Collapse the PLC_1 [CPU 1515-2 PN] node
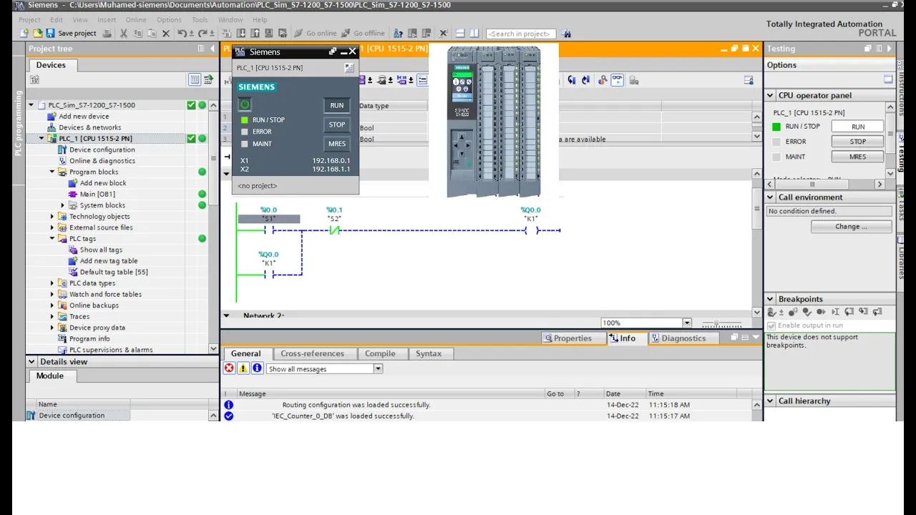Viewport: 916px width, 515px height. tap(42, 139)
